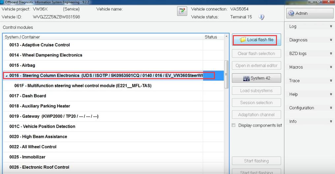The image size is (335, 174).
Task: Click the Terminal 15 status value
Action: (x=241, y=17)
